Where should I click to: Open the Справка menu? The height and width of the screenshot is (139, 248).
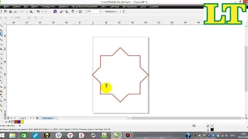pyautogui.click(x=154, y=7)
